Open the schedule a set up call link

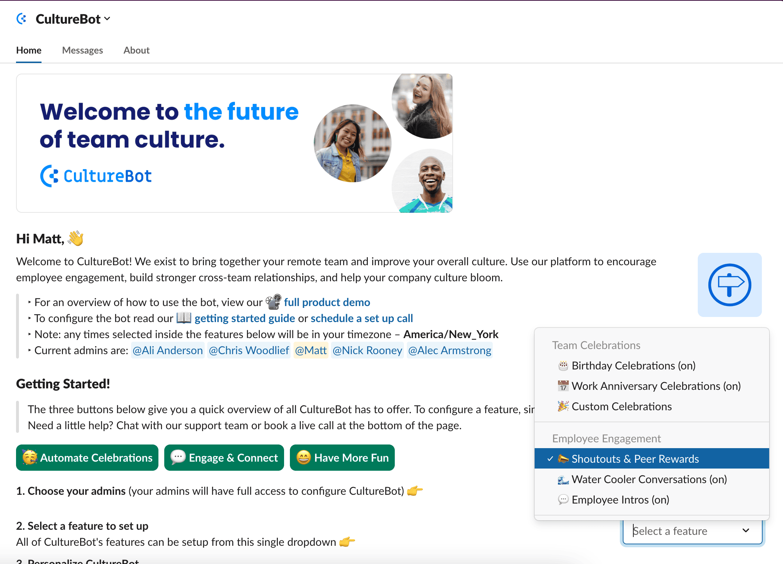(362, 318)
